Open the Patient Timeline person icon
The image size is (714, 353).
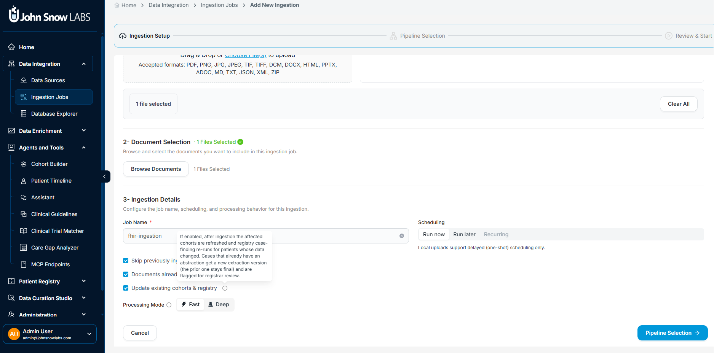(x=24, y=181)
